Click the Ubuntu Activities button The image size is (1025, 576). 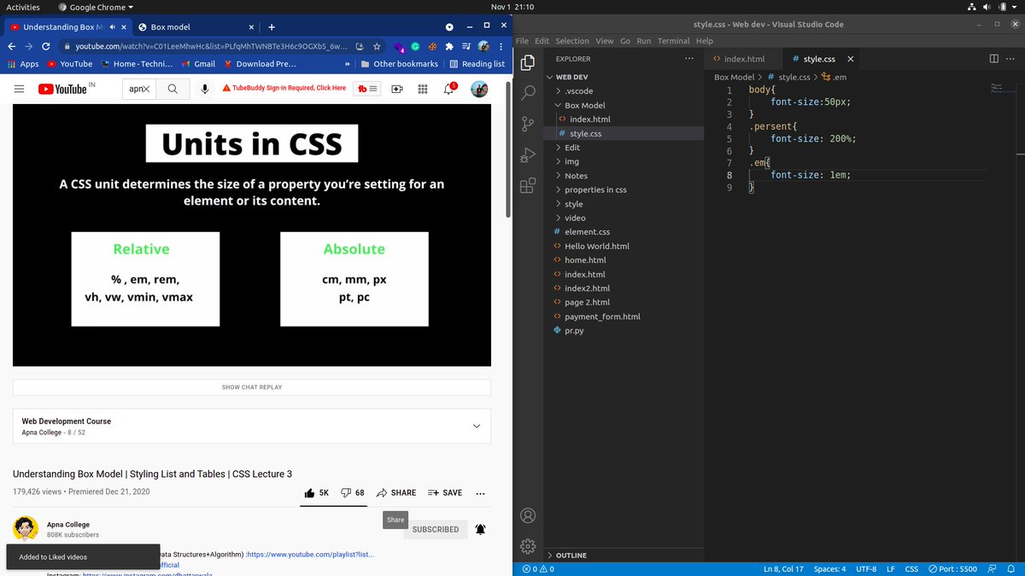click(23, 7)
